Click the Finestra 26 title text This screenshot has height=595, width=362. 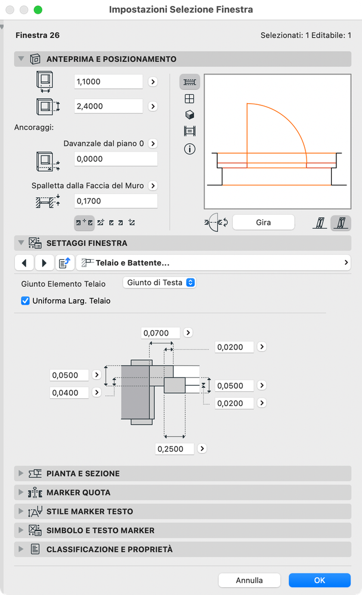[38, 35]
